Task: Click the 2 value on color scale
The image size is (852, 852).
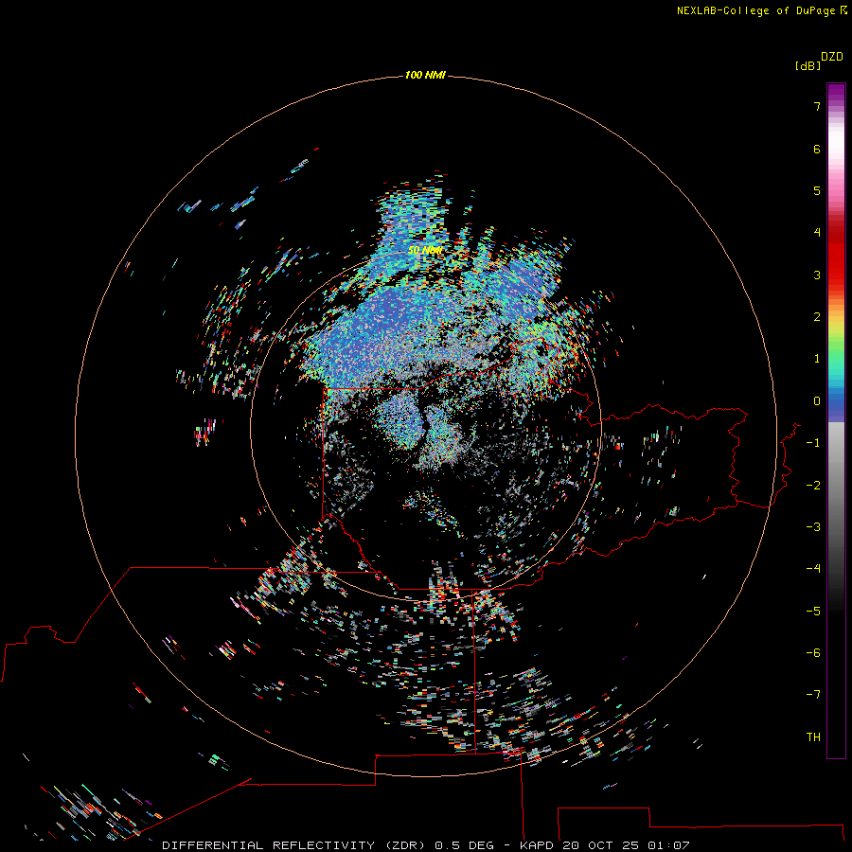Action: click(x=817, y=317)
